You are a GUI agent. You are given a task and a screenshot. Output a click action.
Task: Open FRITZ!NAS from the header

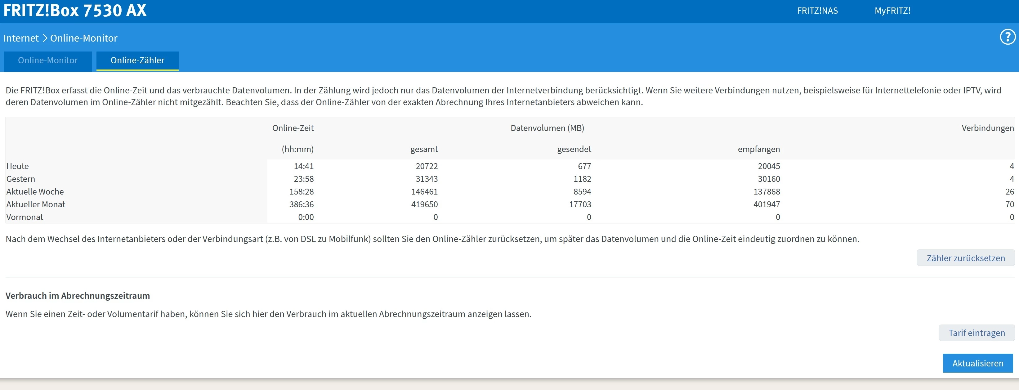(817, 11)
